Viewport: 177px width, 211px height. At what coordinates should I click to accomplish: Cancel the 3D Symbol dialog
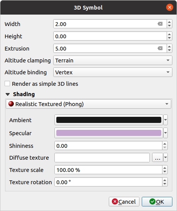124,201
